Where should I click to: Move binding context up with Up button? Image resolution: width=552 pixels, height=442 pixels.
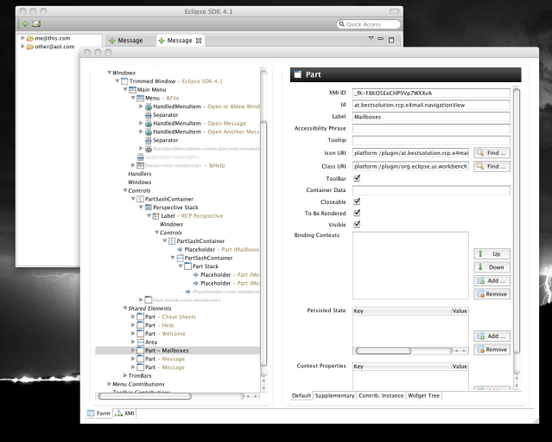point(491,255)
